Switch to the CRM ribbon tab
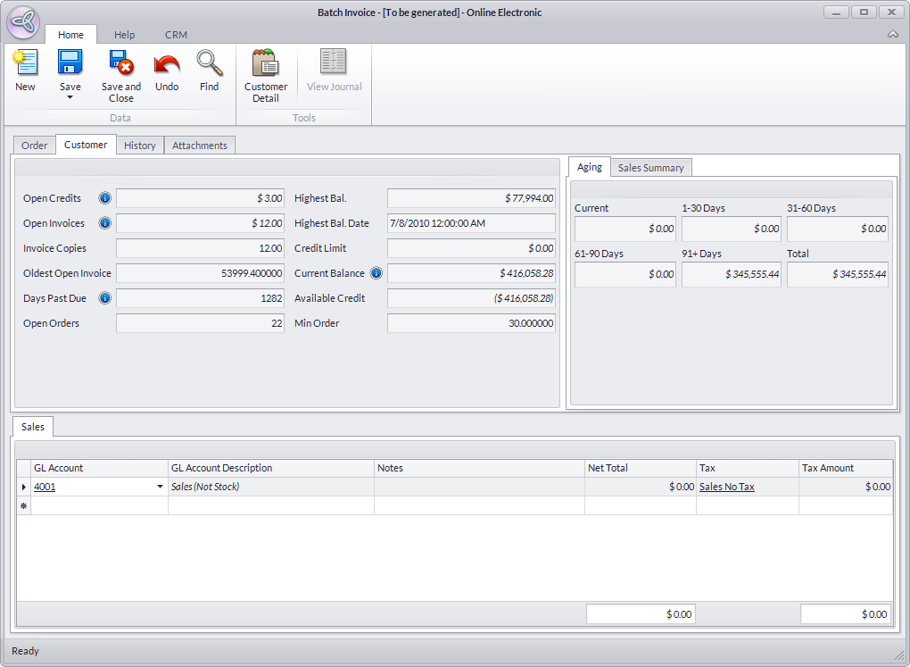910x667 pixels. click(x=176, y=35)
